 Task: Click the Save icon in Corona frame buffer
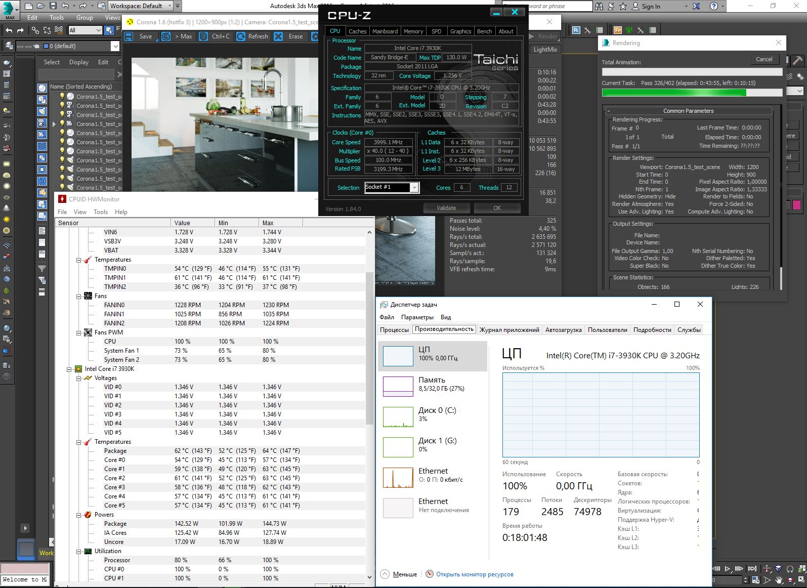coord(129,36)
